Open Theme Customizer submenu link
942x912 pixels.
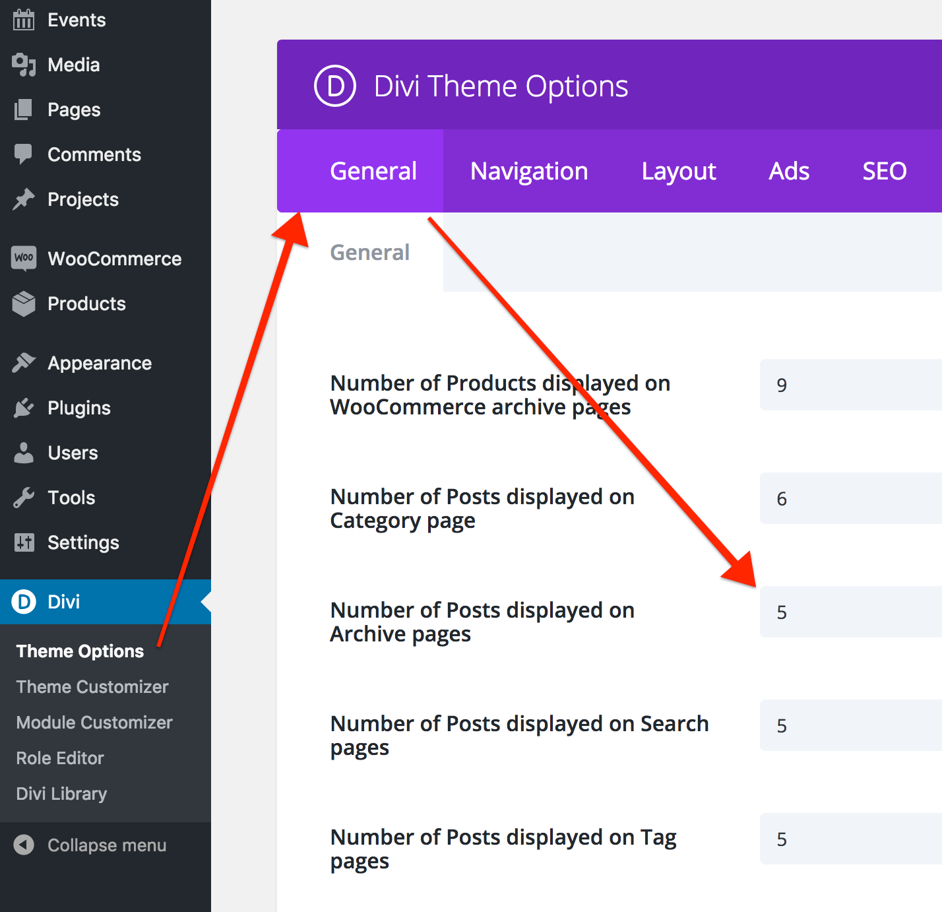click(x=92, y=687)
